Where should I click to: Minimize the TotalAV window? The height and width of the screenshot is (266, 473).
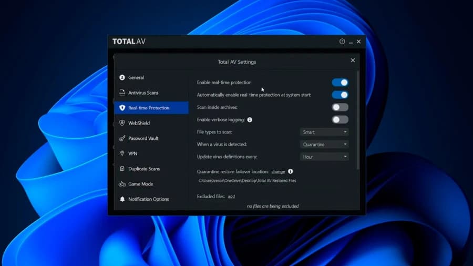[x=351, y=42]
